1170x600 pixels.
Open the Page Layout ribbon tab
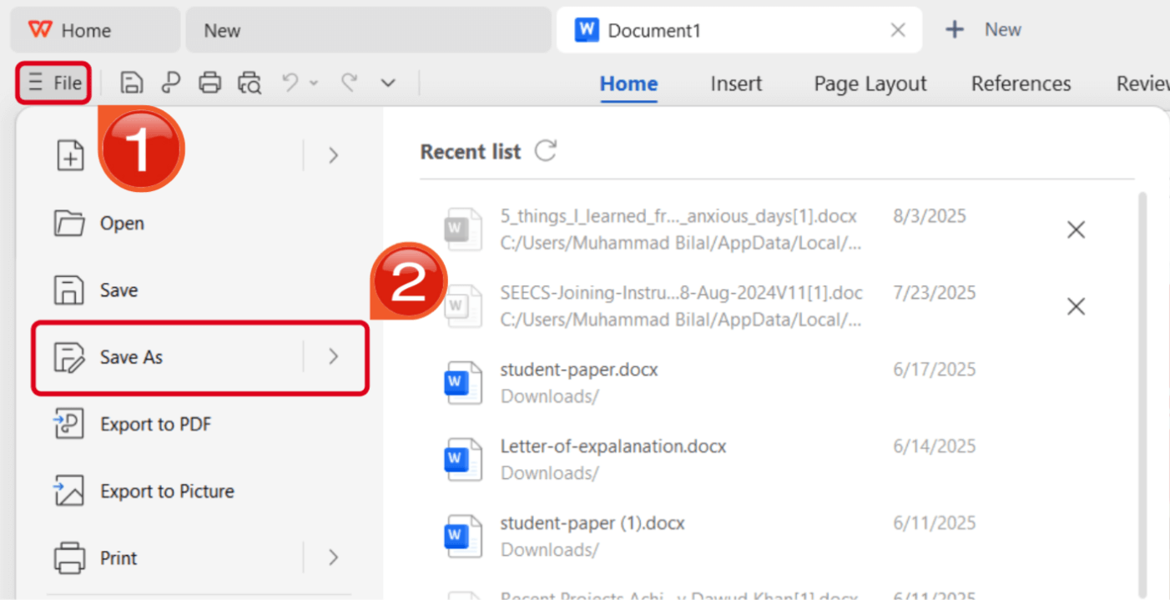coord(870,83)
